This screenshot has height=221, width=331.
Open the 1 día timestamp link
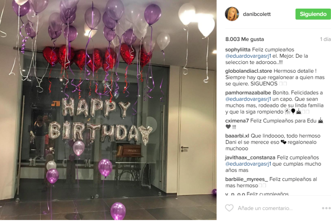tap(325, 39)
